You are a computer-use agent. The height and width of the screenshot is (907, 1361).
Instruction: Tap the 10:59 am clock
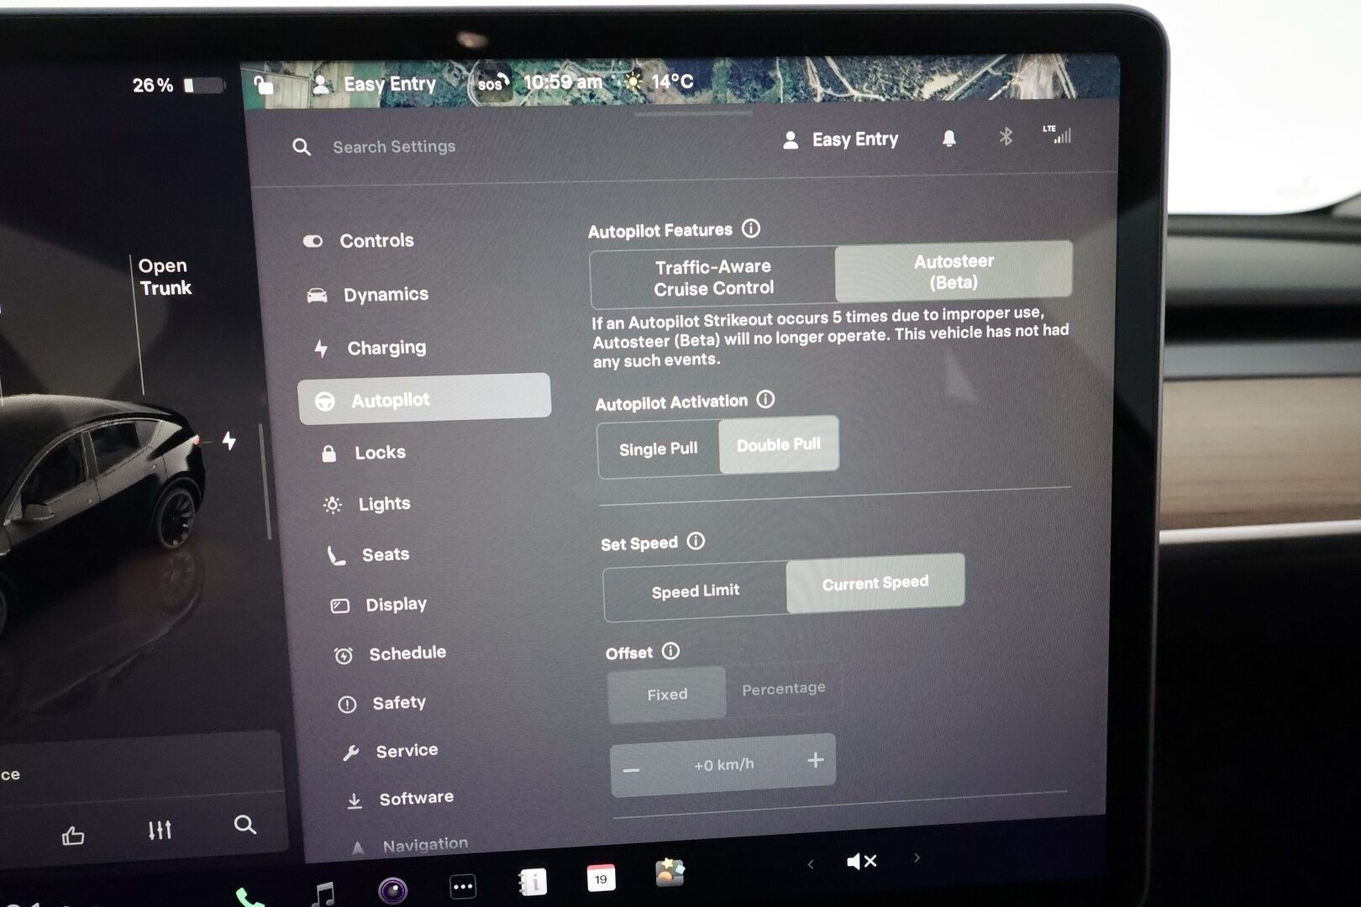(x=563, y=82)
